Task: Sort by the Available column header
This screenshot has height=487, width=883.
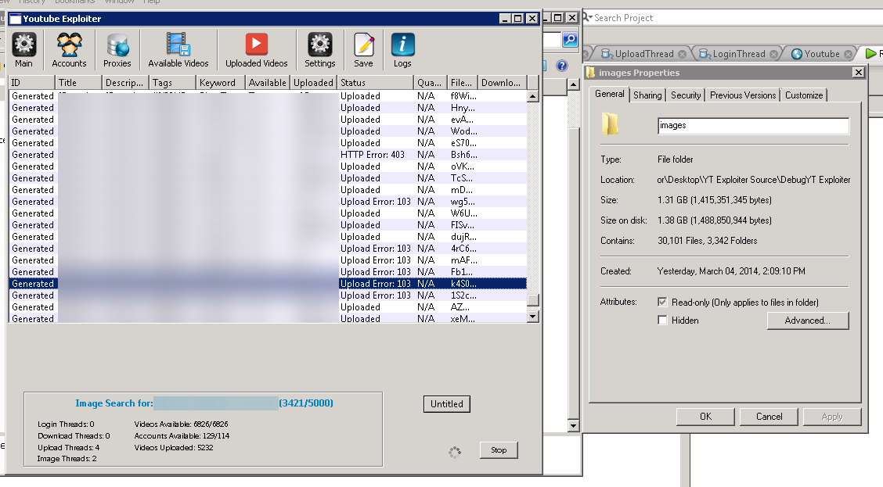Action: point(268,83)
